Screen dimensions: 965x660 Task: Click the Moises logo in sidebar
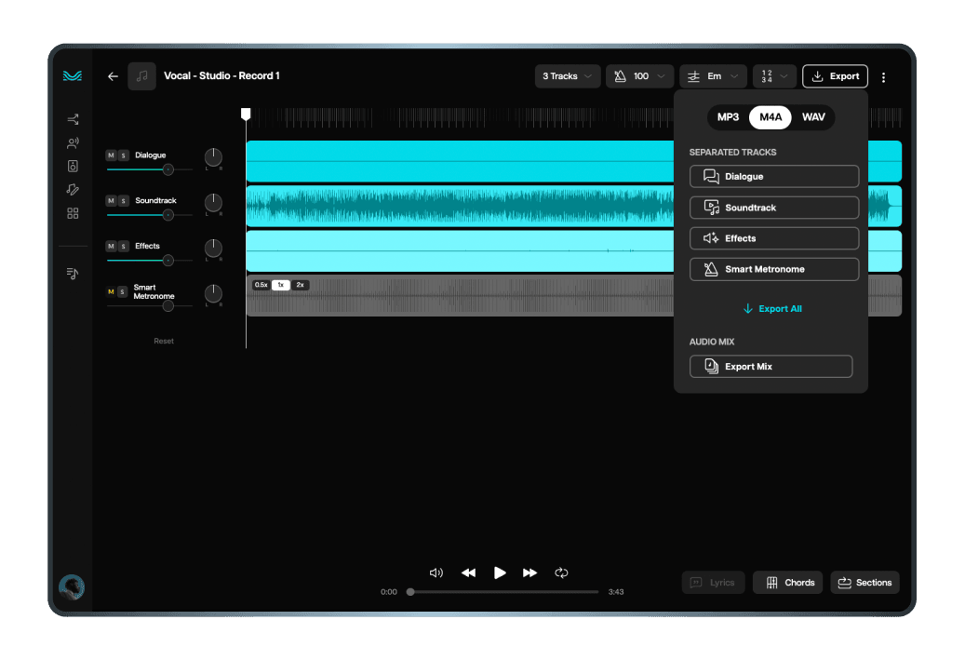73,76
